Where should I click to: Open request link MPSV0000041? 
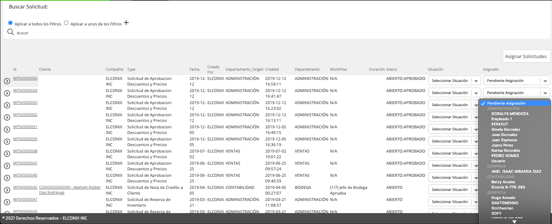click(25, 200)
